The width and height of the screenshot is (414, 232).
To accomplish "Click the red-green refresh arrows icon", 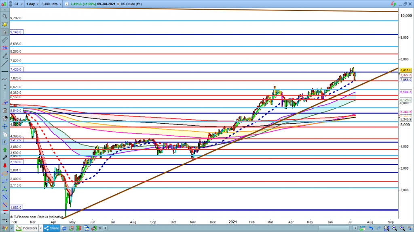I will [393, 4].
